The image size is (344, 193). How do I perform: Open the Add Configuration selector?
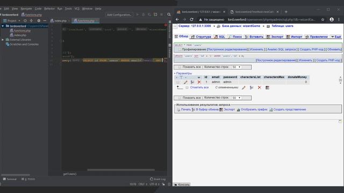click(x=119, y=14)
